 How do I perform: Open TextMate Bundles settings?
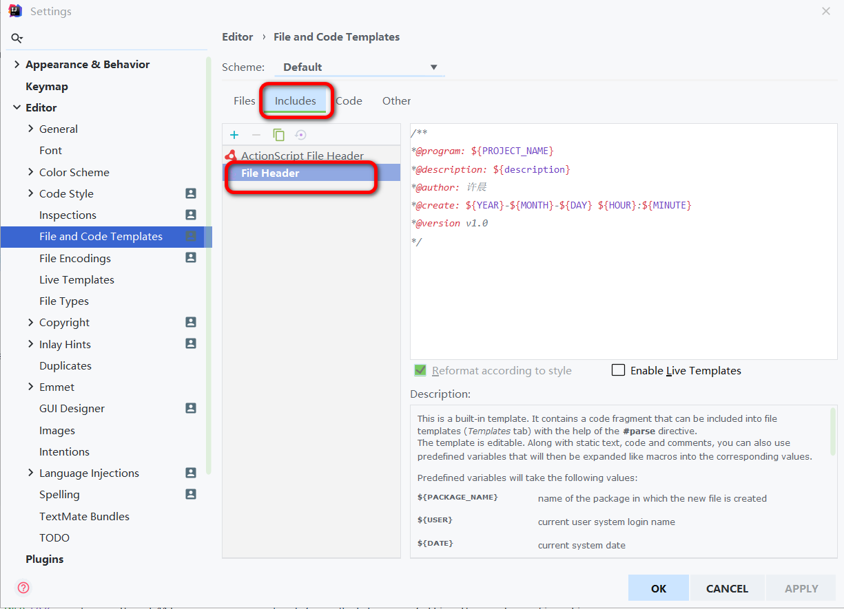click(84, 516)
